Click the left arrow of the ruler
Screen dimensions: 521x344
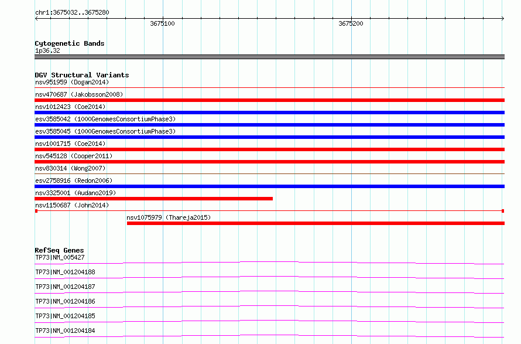click(x=36, y=19)
